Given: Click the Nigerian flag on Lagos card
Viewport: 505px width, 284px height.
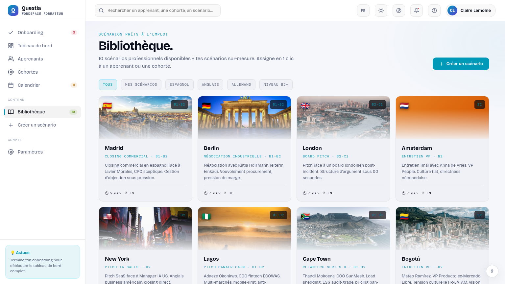Looking at the screenshot, I should pyautogui.click(x=206, y=216).
